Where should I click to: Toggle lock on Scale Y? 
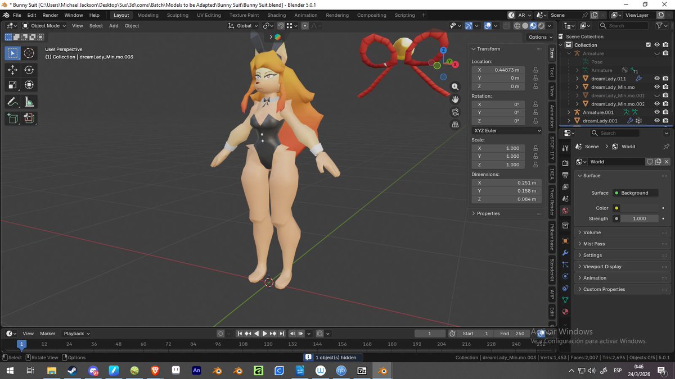pos(535,156)
